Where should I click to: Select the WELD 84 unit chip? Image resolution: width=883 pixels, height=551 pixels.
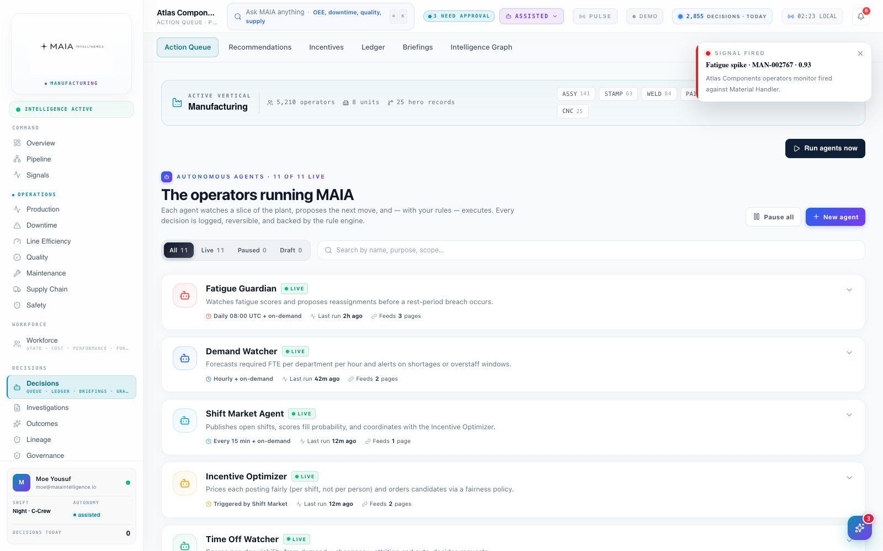tap(659, 94)
